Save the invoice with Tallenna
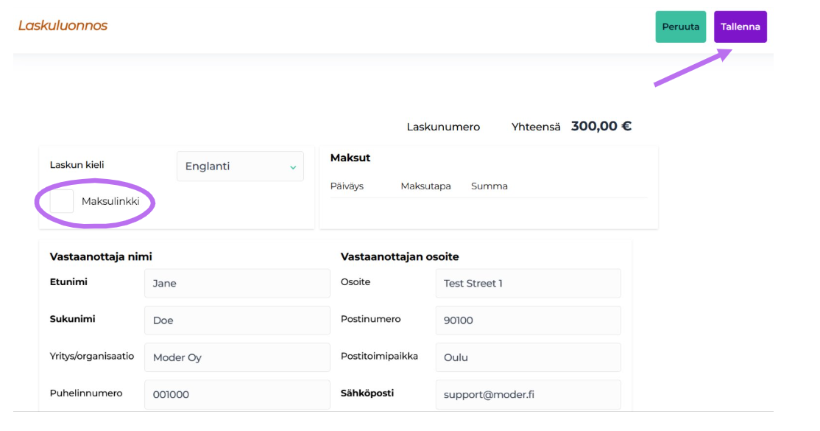Image resolution: width=820 pixels, height=431 pixels. [x=740, y=26]
